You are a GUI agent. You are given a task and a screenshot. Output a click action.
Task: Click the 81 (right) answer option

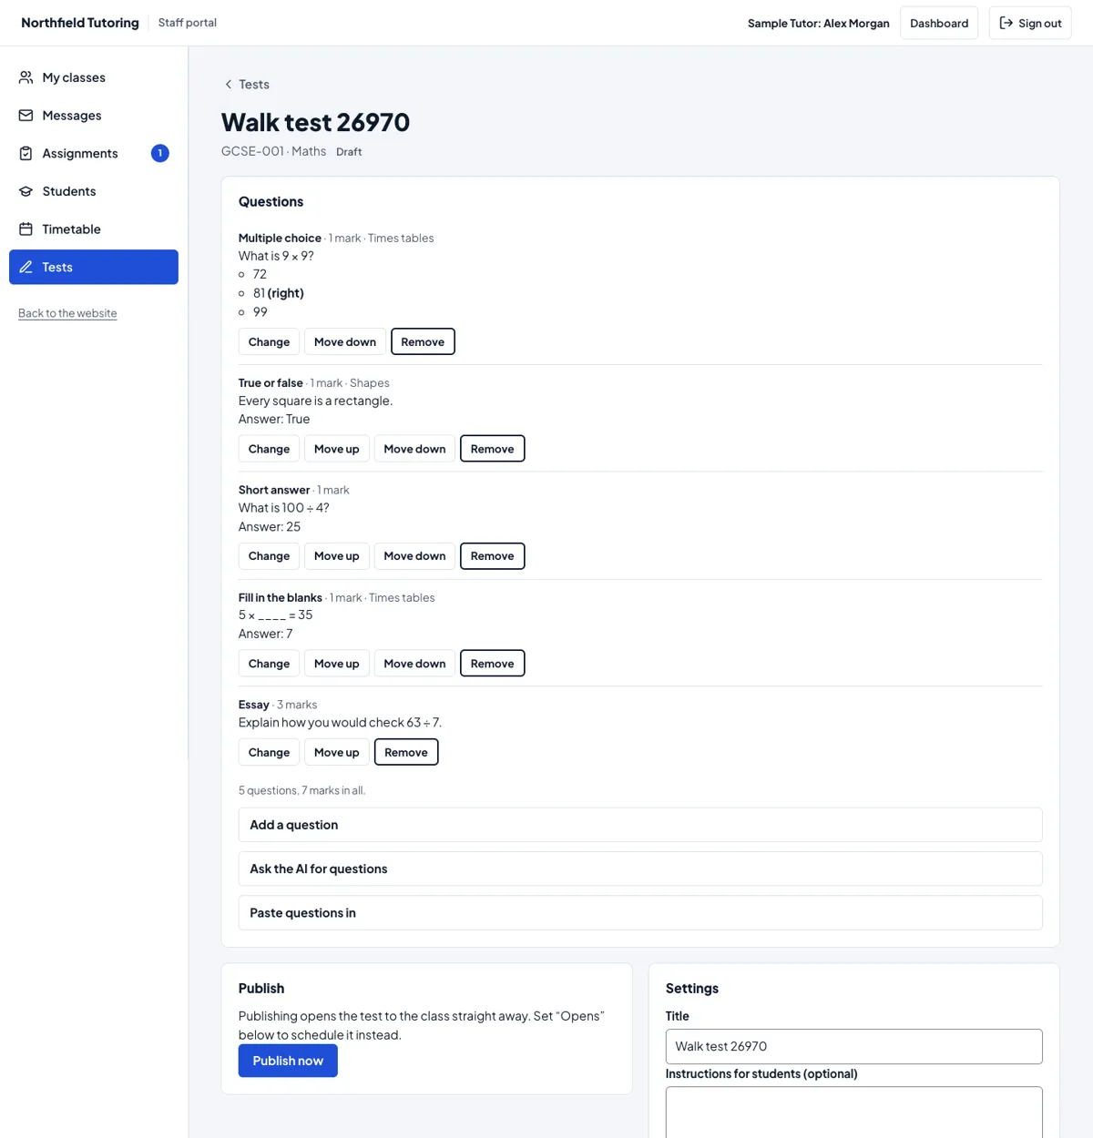point(279,293)
